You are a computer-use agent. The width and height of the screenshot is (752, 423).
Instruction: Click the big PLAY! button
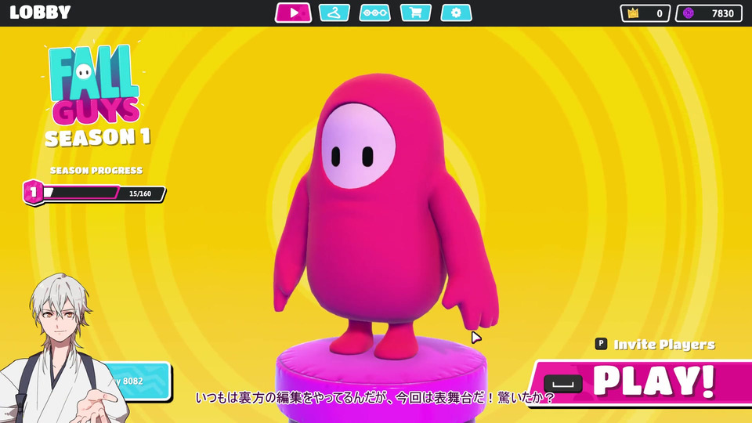click(641, 383)
